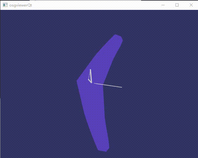The height and width of the screenshot is (158, 198).
Task: Click where the white line meets the triangle
Action: coord(92,83)
